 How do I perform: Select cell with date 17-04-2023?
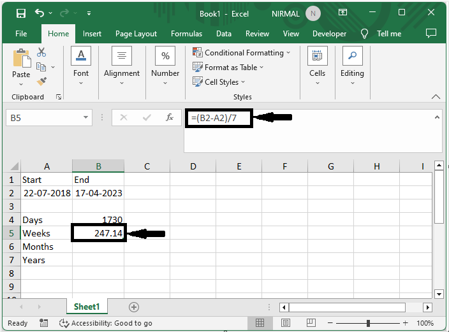click(x=98, y=193)
